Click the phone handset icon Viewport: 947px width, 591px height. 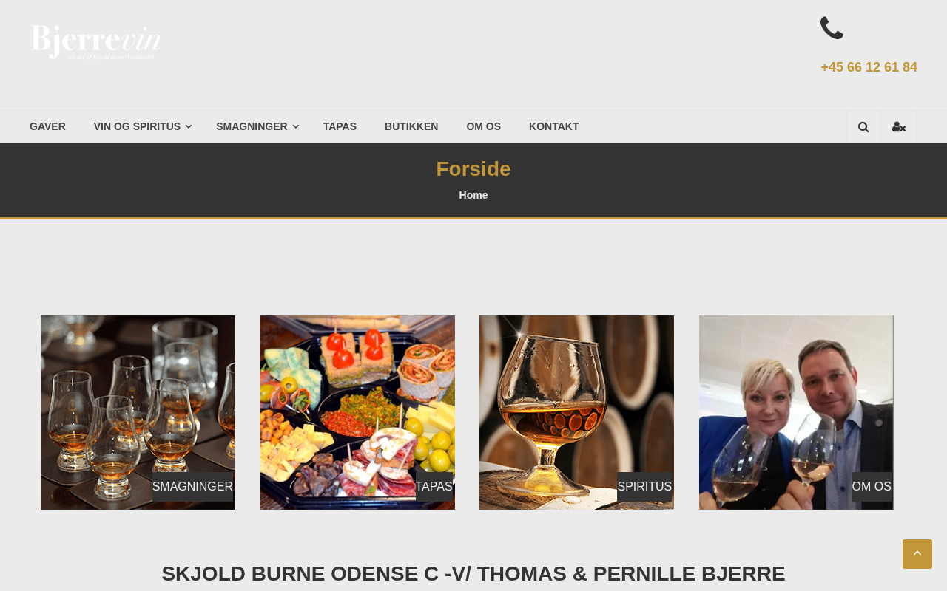pos(832,28)
